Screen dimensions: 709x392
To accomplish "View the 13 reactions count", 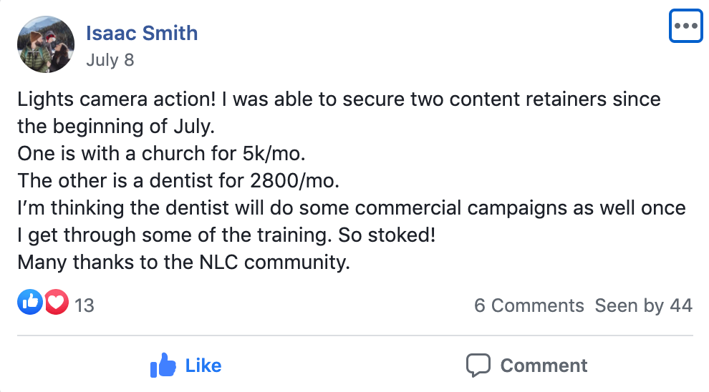I will coord(84,305).
